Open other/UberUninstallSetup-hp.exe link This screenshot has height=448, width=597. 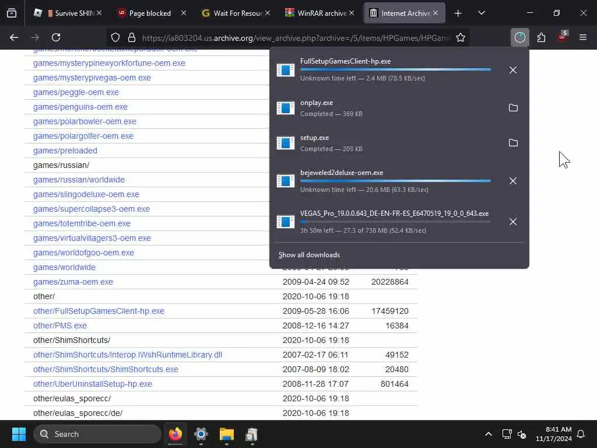pos(93,384)
